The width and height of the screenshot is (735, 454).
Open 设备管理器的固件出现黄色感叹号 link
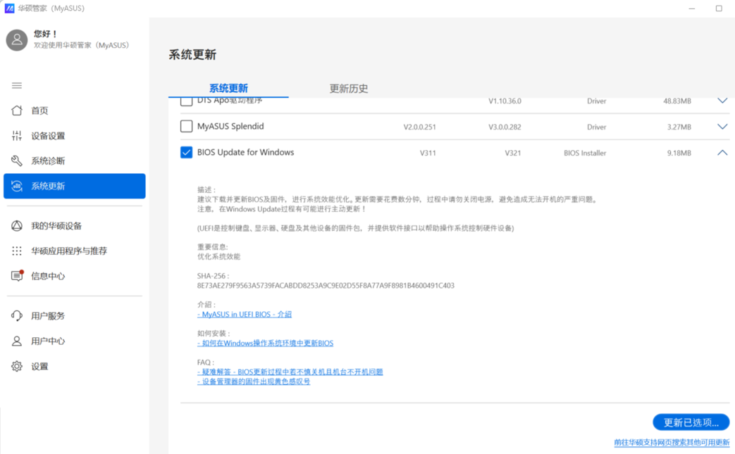254,382
